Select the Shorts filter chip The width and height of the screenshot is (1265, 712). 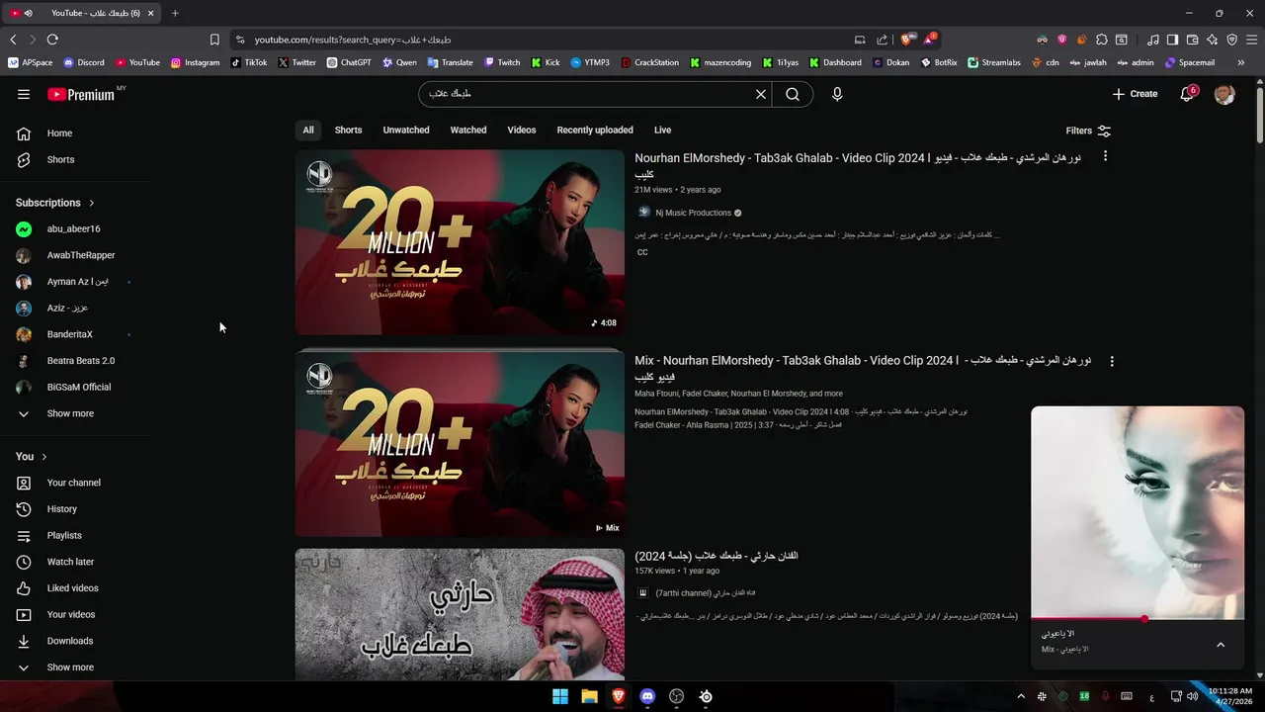pos(348,131)
